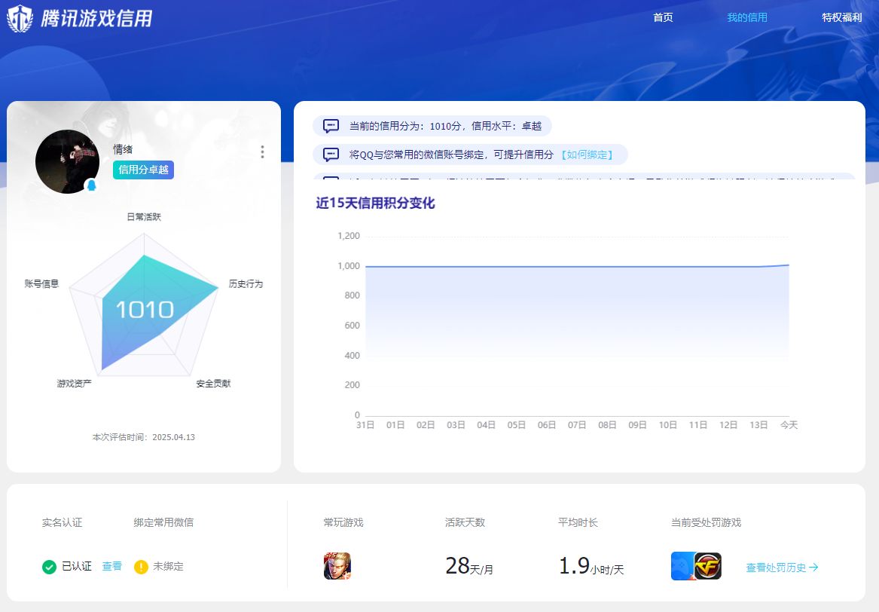This screenshot has width=879, height=612.
Task: Click the 近15天信用积分变化 heading
Action: 375,203
